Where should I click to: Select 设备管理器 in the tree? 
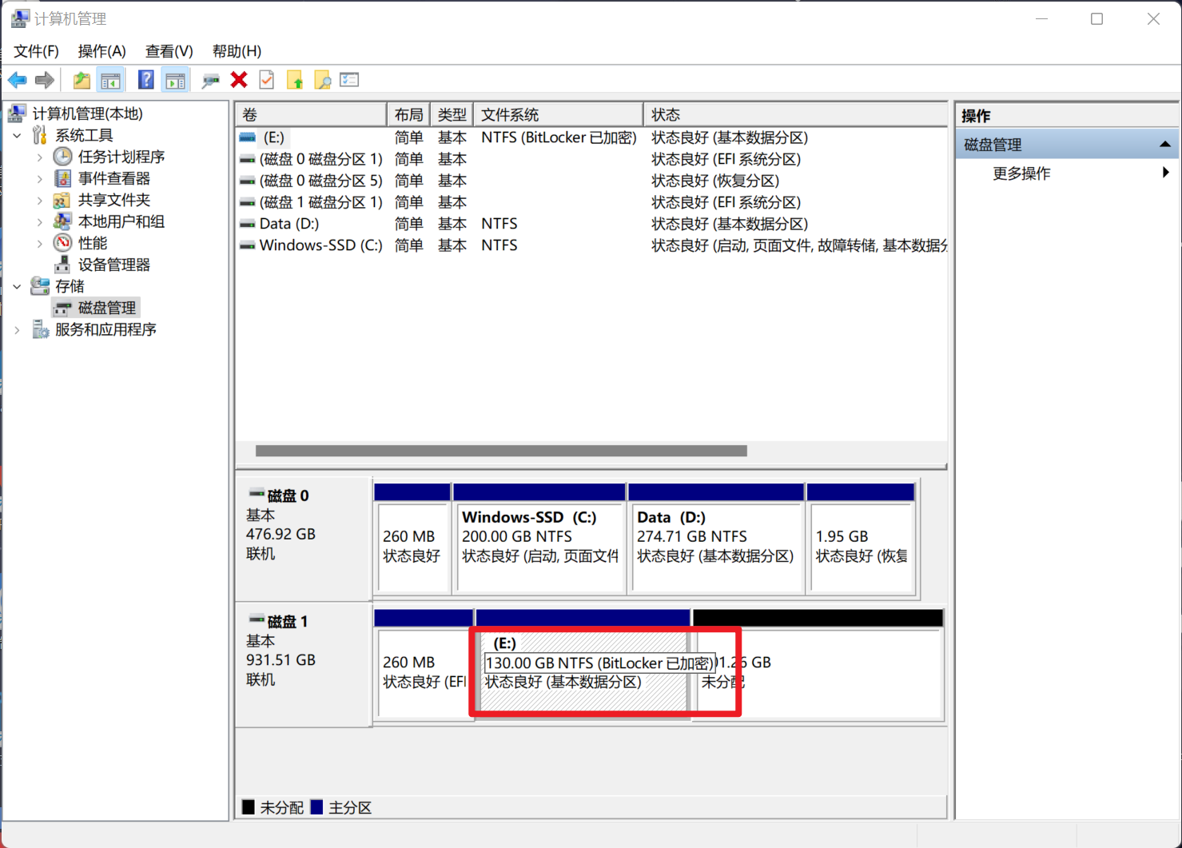point(113,265)
